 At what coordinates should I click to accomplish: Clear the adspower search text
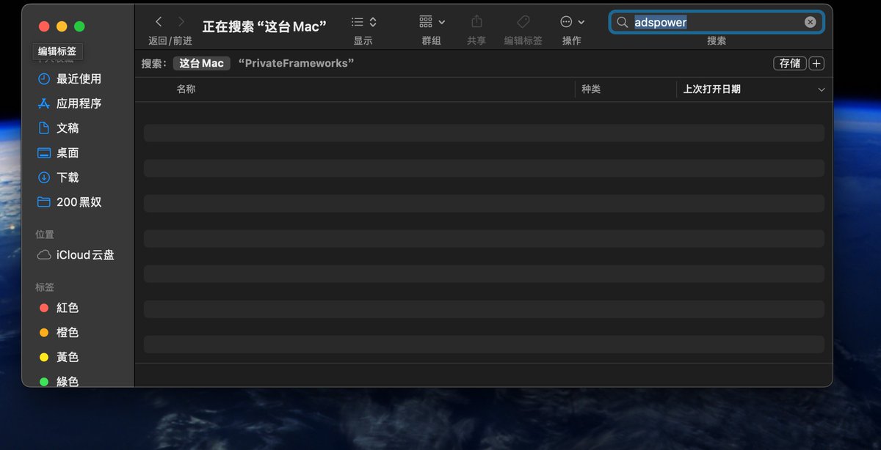(810, 22)
